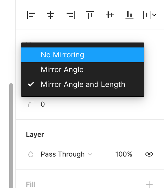Align selection to the bottom
The width and height of the screenshot is (164, 188).
(x=129, y=15)
